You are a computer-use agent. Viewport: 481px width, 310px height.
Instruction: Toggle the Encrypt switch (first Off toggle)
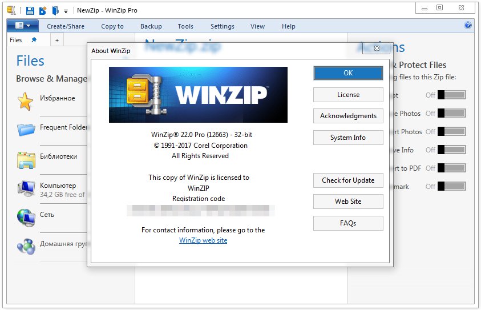(x=451, y=95)
